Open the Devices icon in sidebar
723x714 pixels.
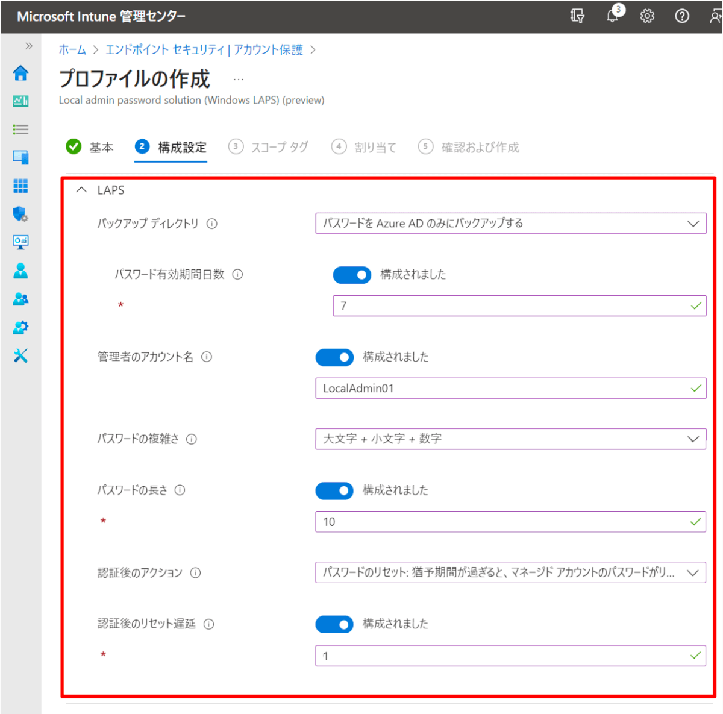click(x=20, y=157)
